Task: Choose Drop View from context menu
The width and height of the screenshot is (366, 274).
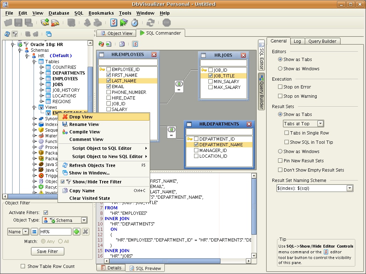Action: point(81,117)
